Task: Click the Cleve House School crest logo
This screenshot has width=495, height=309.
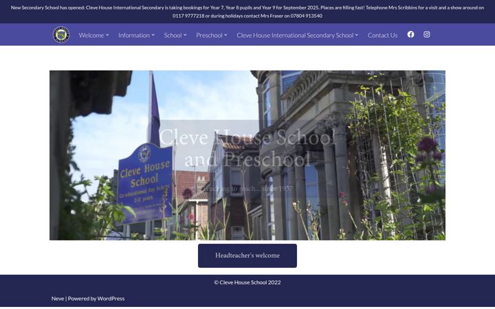Action: coord(61,35)
